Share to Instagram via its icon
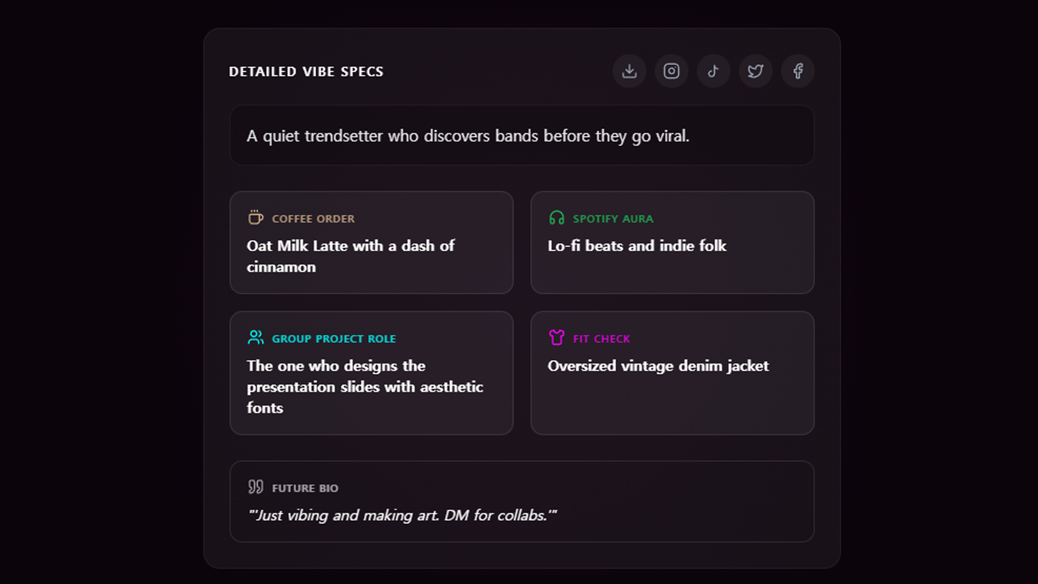Viewport: 1038px width, 584px height. (x=671, y=71)
